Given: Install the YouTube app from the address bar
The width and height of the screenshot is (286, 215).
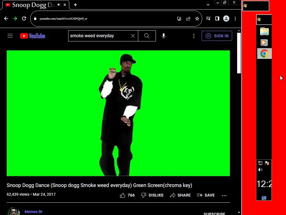Looking at the screenshot, I should (179, 18).
